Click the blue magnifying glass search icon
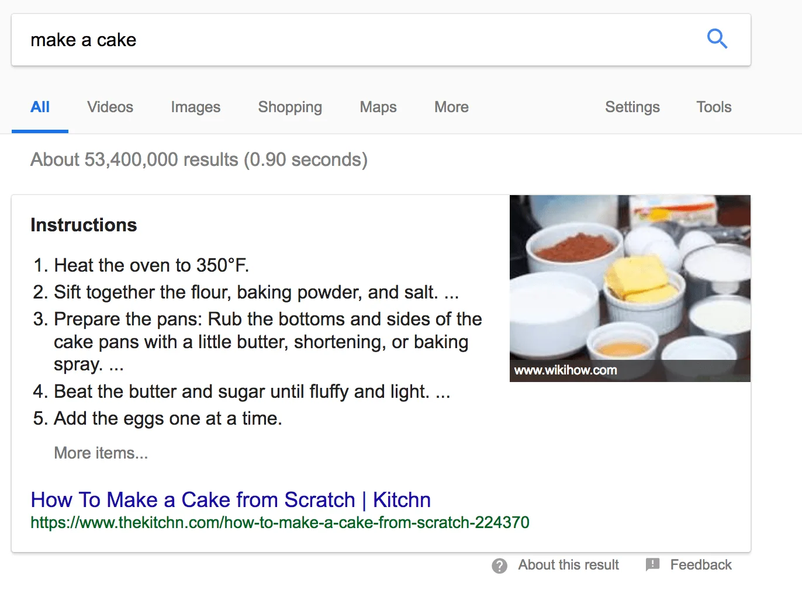This screenshot has width=802, height=590. click(717, 39)
